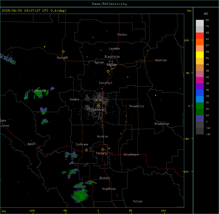Pick the pink 42-45 dBZ legend swatch
The width and height of the screenshot is (219, 214).
200,74
